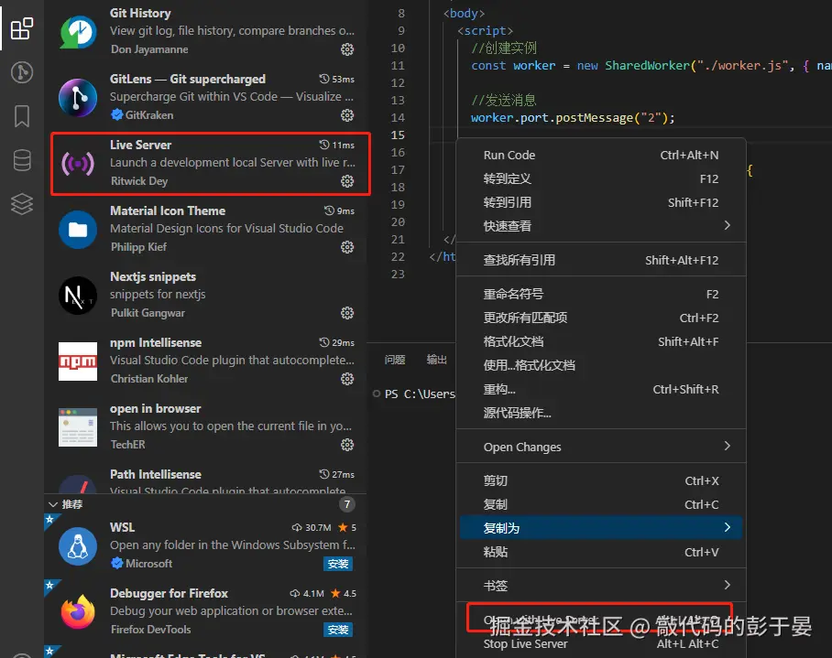The image size is (832, 658).
Task: Choose 使用...格式化文档 from context menu
Action: (601, 365)
